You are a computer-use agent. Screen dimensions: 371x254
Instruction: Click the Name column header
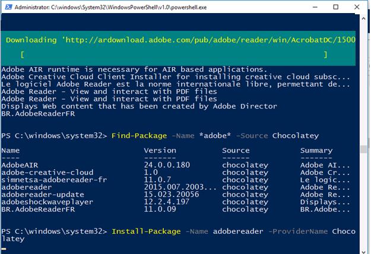click(x=11, y=150)
